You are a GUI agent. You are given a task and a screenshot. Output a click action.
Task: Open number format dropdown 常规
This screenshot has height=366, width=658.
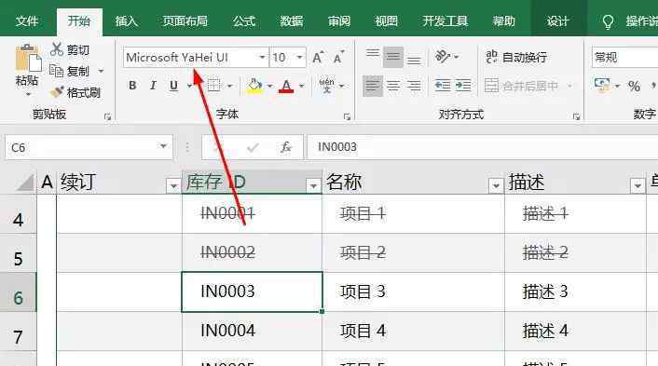pyautogui.click(x=624, y=58)
